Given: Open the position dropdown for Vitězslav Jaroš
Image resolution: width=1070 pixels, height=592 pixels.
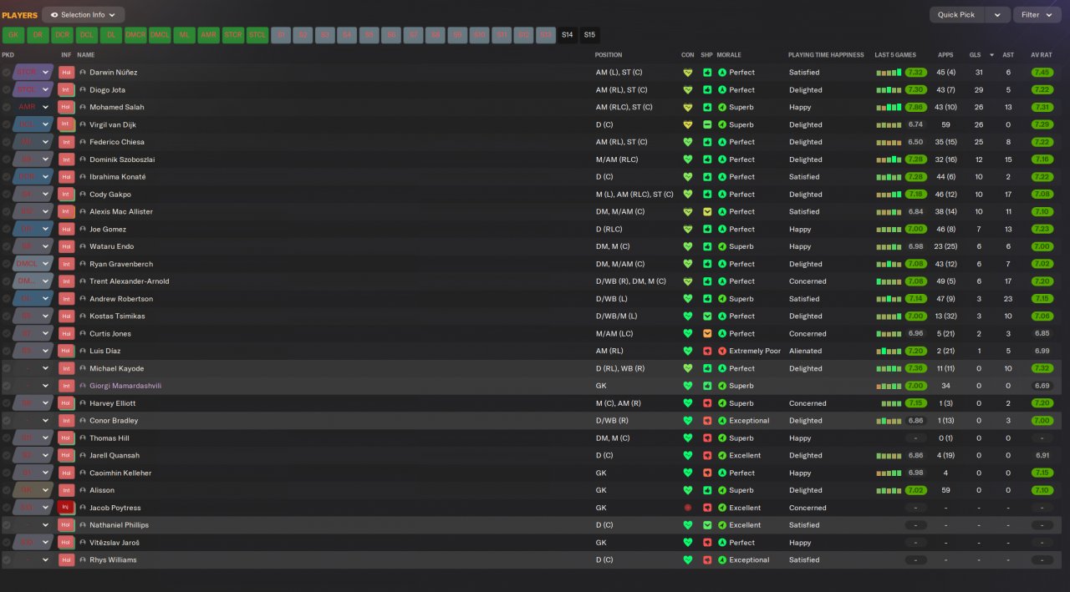Looking at the screenshot, I should pos(46,543).
